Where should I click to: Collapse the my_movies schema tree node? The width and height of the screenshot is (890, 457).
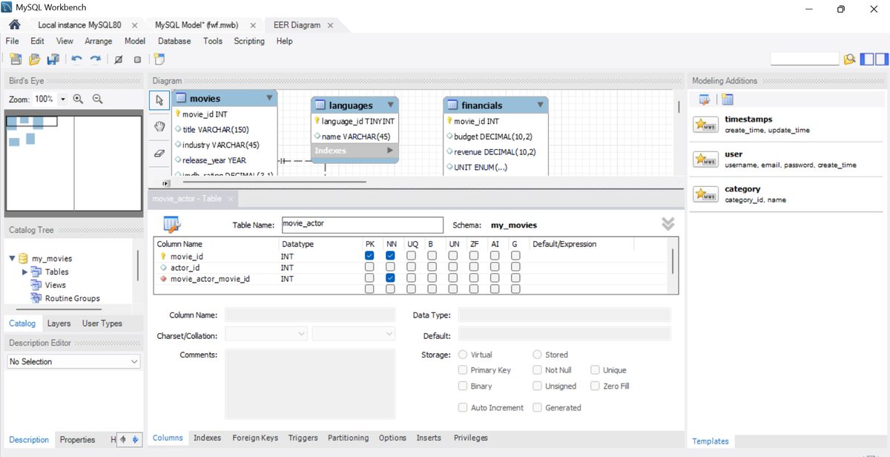point(12,258)
